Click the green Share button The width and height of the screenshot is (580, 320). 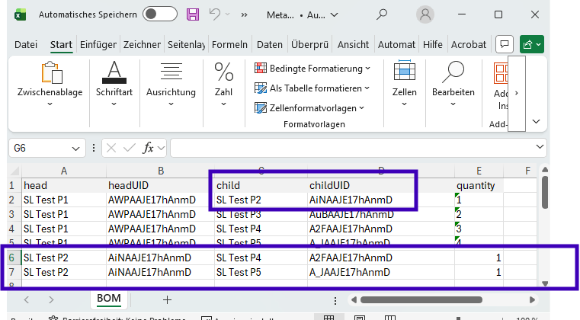[x=531, y=44]
